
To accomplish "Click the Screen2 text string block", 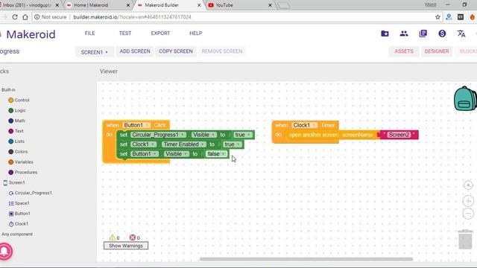I will coord(399,135).
